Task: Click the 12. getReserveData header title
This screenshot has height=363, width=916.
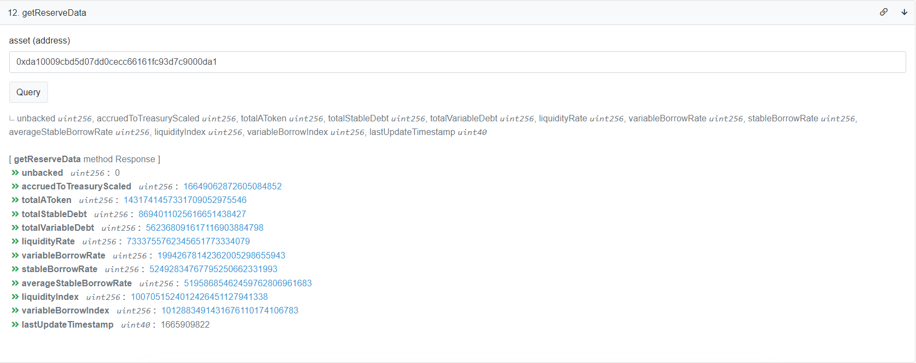Action: point(47,13)
